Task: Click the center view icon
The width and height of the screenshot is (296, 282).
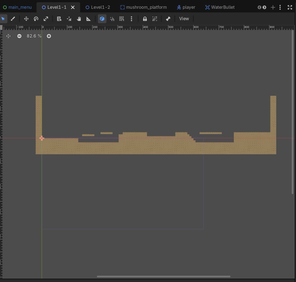Action: pyautogui.click(x=8, y=36)
